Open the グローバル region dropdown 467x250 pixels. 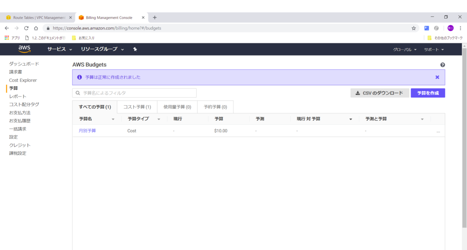pos(405,50)
